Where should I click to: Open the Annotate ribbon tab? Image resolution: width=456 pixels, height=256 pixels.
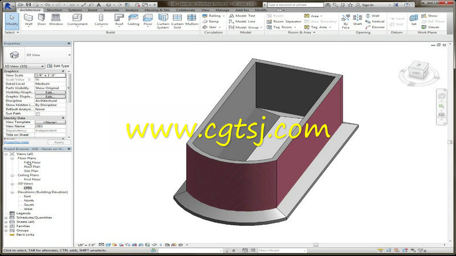coord(111,10)
